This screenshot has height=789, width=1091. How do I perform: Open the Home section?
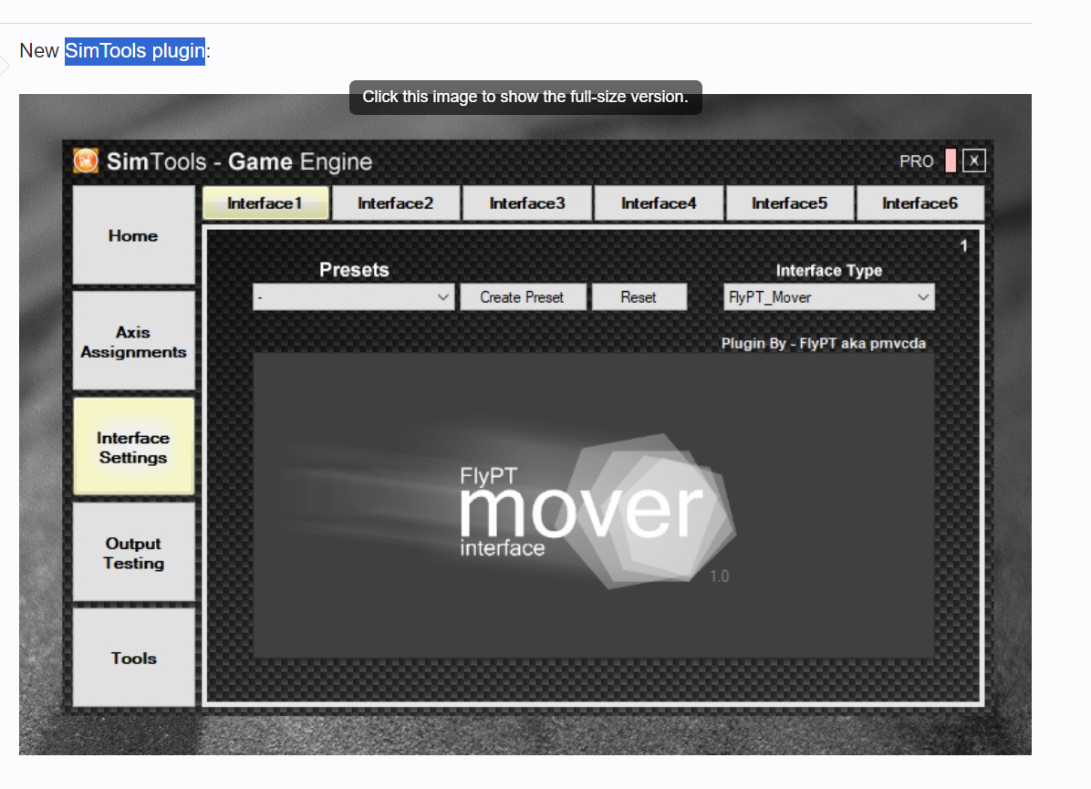point(133,235)
